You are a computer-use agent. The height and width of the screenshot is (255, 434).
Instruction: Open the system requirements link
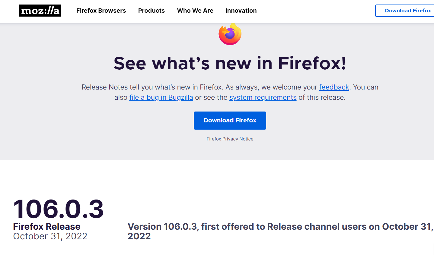[263, 97]
